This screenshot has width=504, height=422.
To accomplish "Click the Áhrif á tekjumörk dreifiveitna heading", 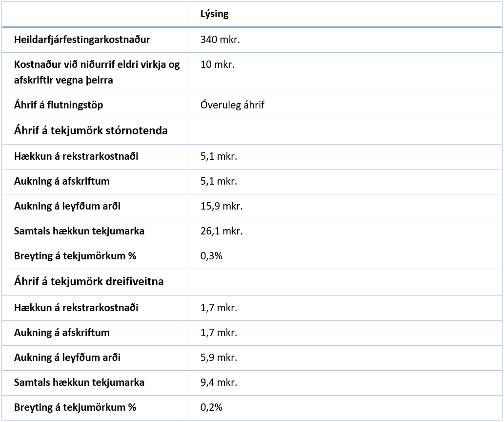I will click(89, 282).
